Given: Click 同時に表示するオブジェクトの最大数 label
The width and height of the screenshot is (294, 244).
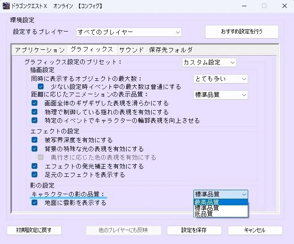Looking at the screenshot, I should point(86,79).
